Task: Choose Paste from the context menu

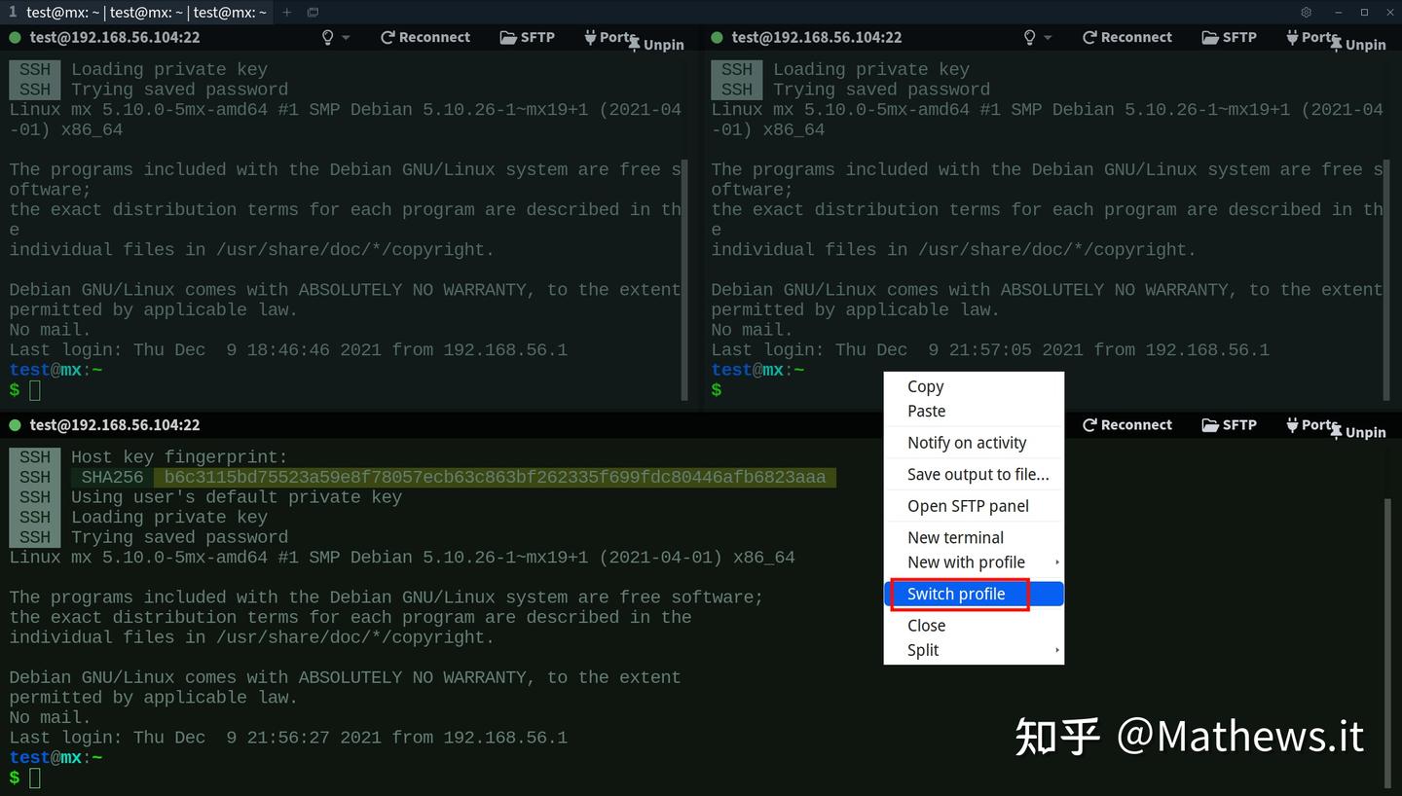Action: coord(926,411)
